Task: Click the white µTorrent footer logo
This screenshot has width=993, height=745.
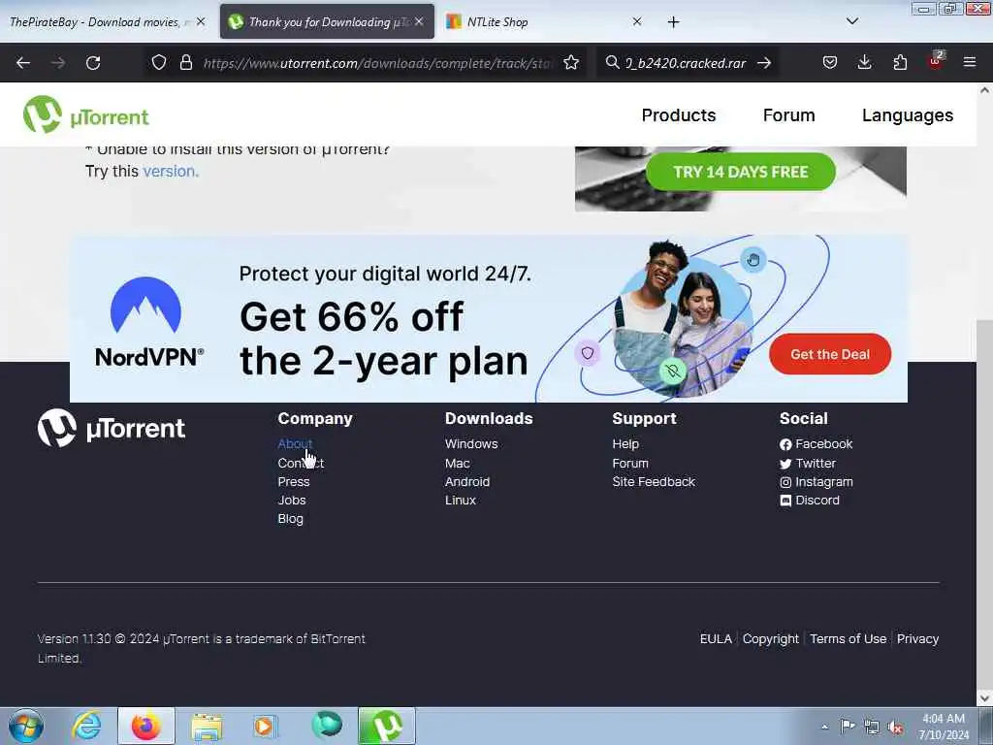Action: coord(112,428)
